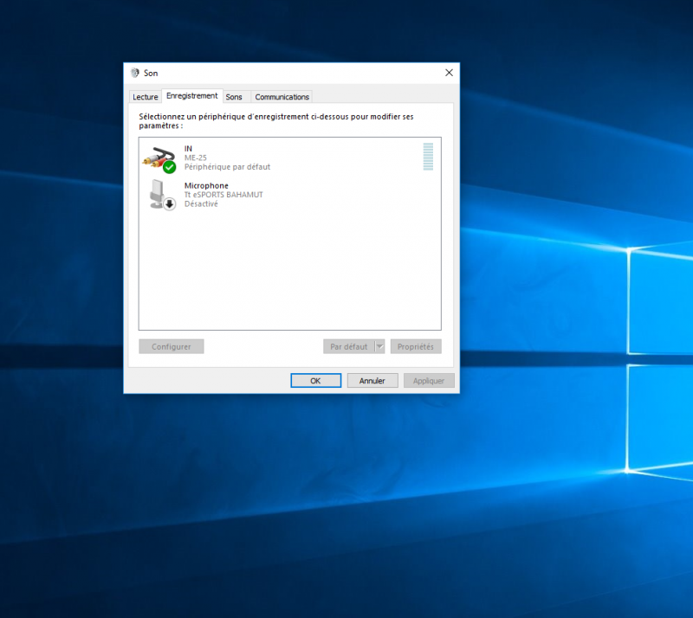Click the IN device volume level meter
693x618 pixels.
[x=428, y=157]
